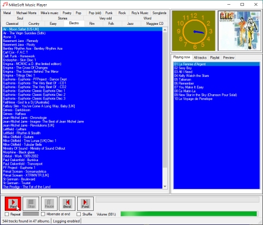Open the Very odd tab

[106, 18]
